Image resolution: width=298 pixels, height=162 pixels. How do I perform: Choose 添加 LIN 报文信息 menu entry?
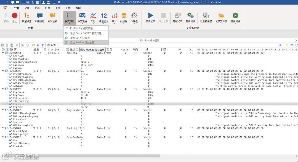[x=86, y=38]
